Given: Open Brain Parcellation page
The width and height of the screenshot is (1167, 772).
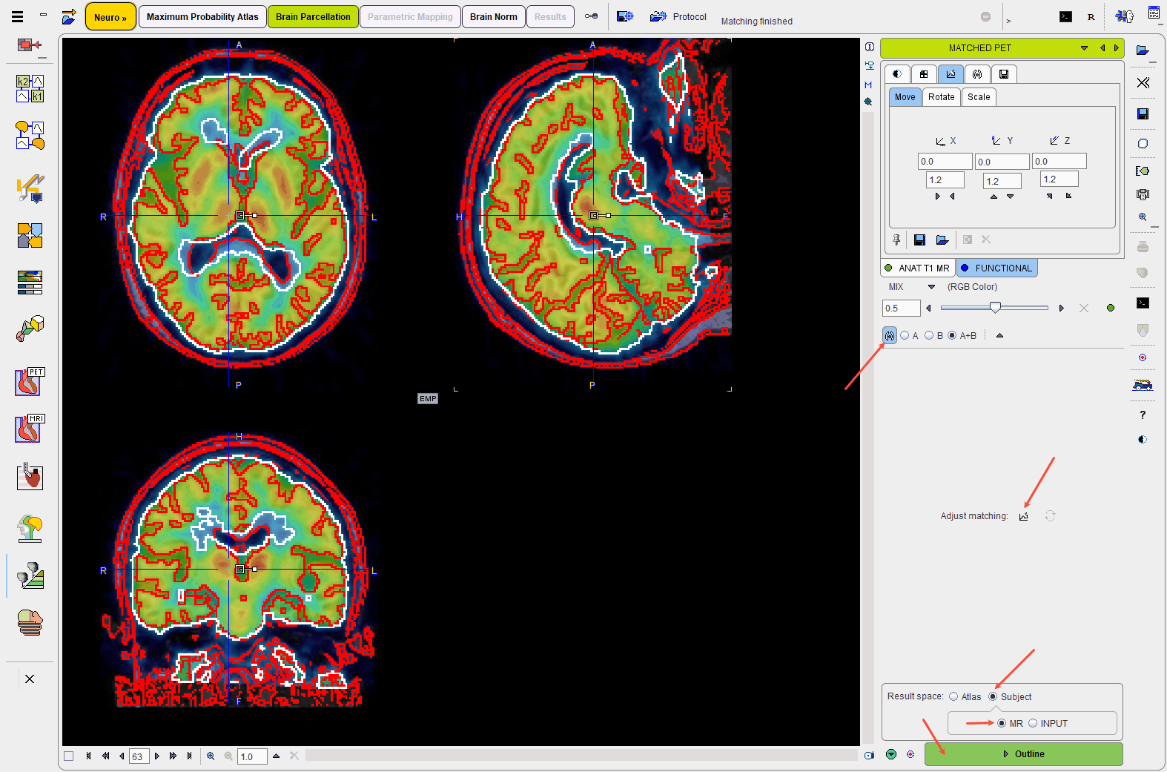Looking at the screenshot, I should [313, 16].
